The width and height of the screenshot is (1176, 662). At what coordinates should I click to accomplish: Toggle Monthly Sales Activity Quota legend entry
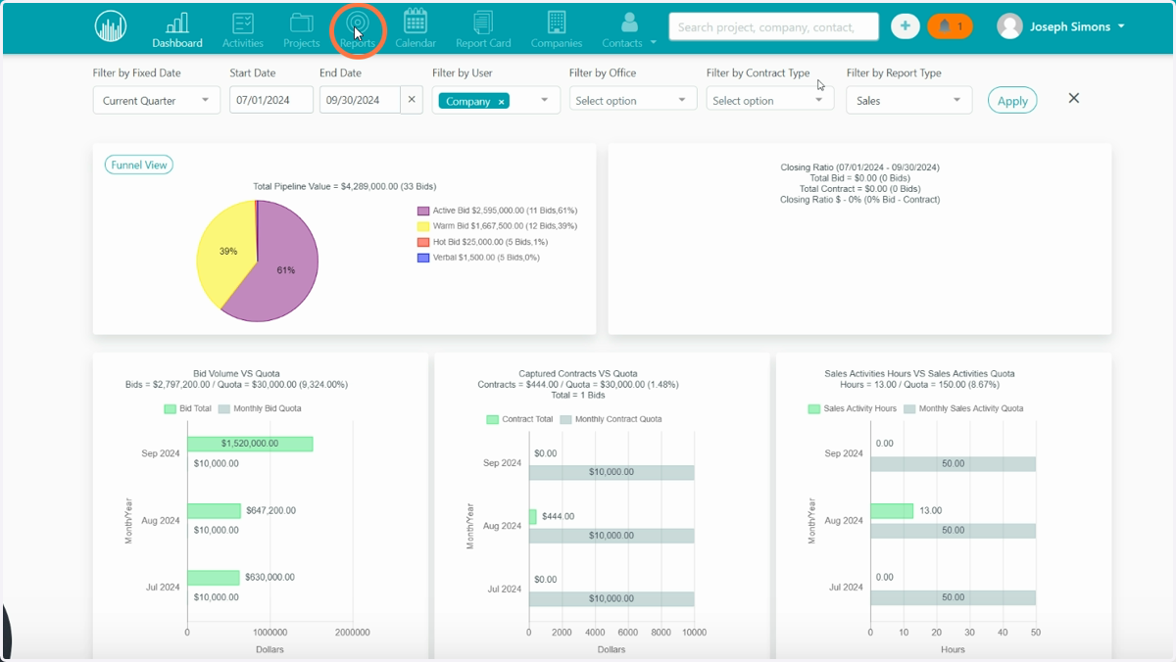click(x=962, y=408)
